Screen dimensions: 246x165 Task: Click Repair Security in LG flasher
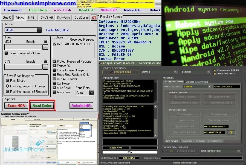[x=219, y=103]
